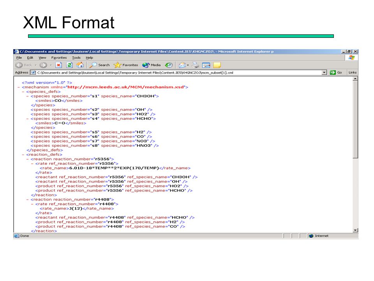This screenshot has height=281, width=374.
Task: Click the species s8 "HNO3" line
Action: (95, 146)
